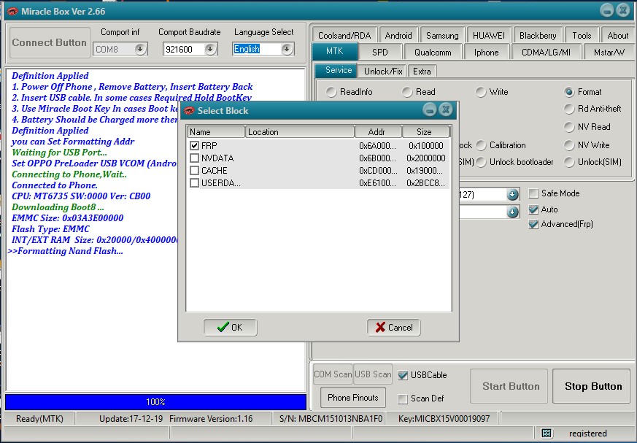The image size is (637, 443).
Task: Select the Rd Anti-theft radio option
Action: click(x=569, y=109)
